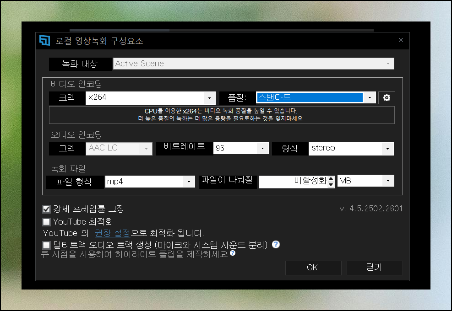Image resolution: width=452 pixels, height=311 pixels.
Task: Click the 오디오 인코딩 section heading
Action: coord(76,135)
